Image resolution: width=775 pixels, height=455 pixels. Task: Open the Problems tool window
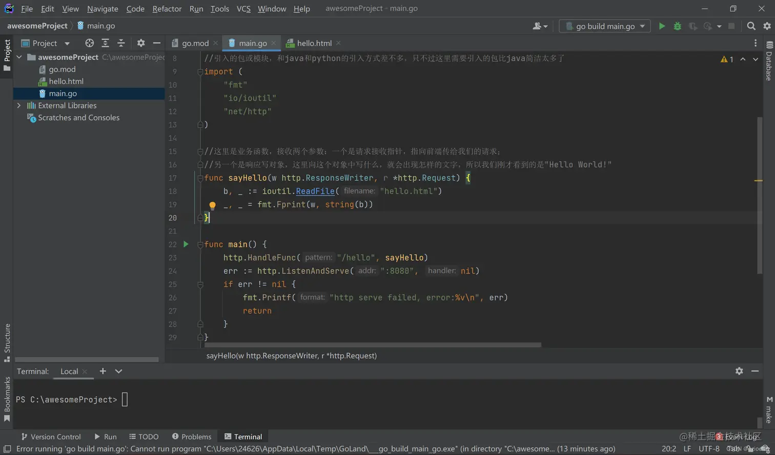tap(191, 437)
